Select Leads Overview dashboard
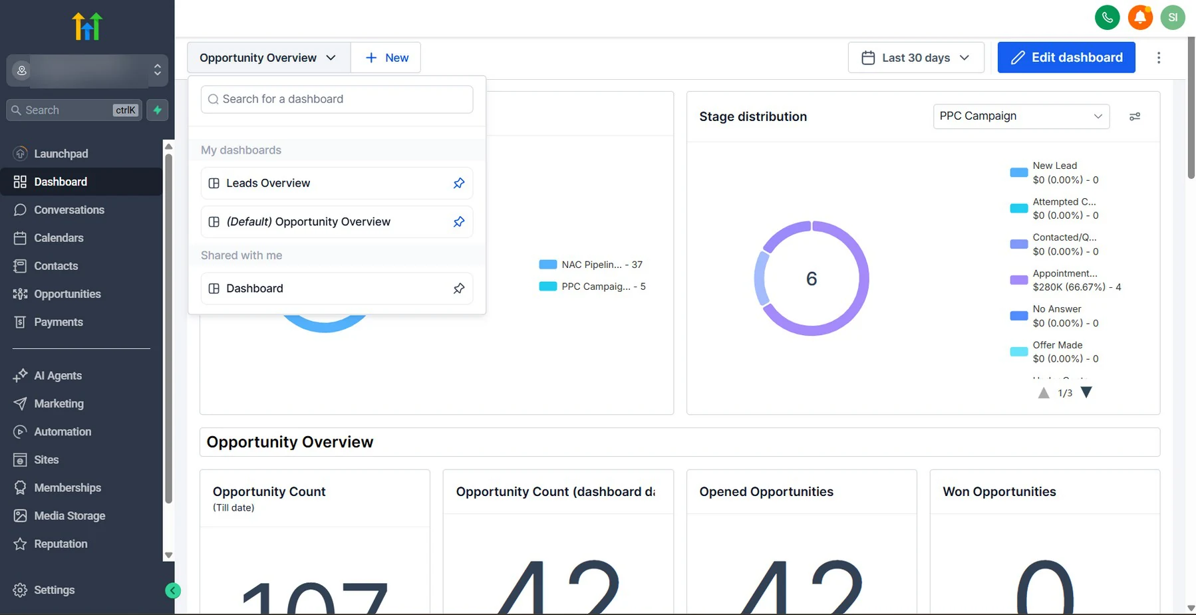 [337, 183]
